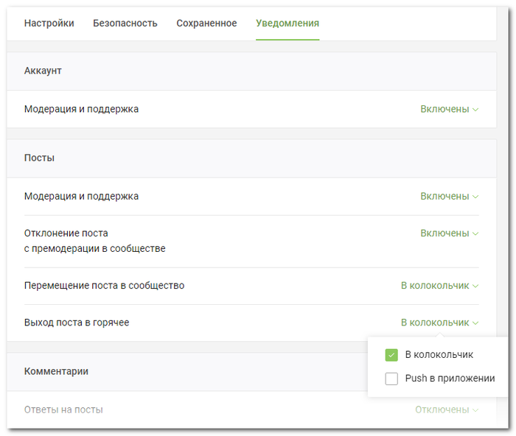Expand Включены dropdown in the Аккаунт section
This screenshot has width=516, height=436.
click(449, 109)
